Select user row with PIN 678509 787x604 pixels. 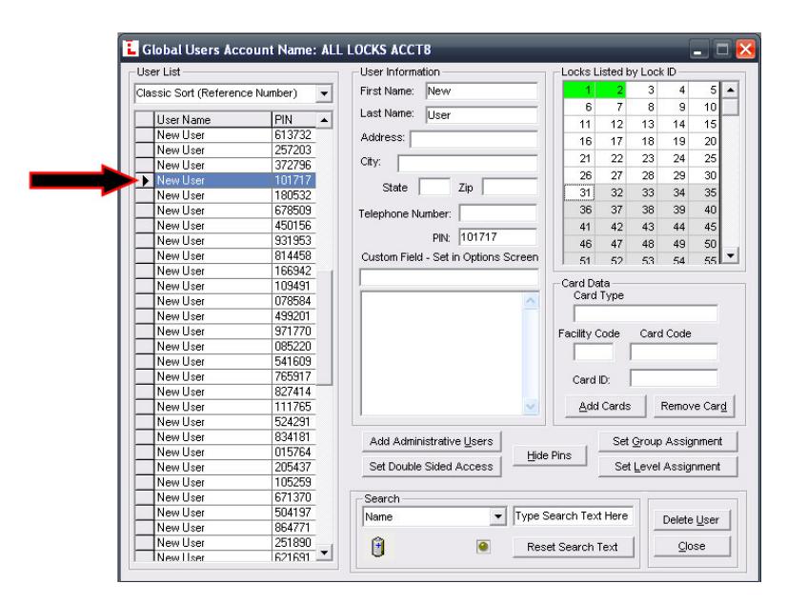(226, 211)
